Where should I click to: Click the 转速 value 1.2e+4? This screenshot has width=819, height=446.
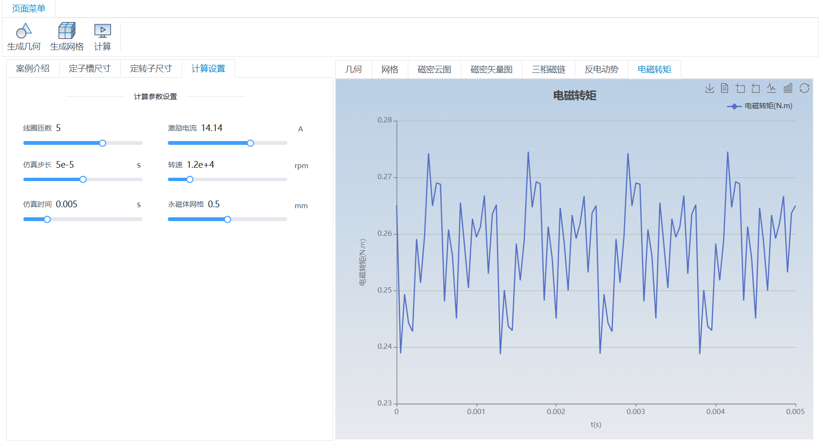coord(200,164)
